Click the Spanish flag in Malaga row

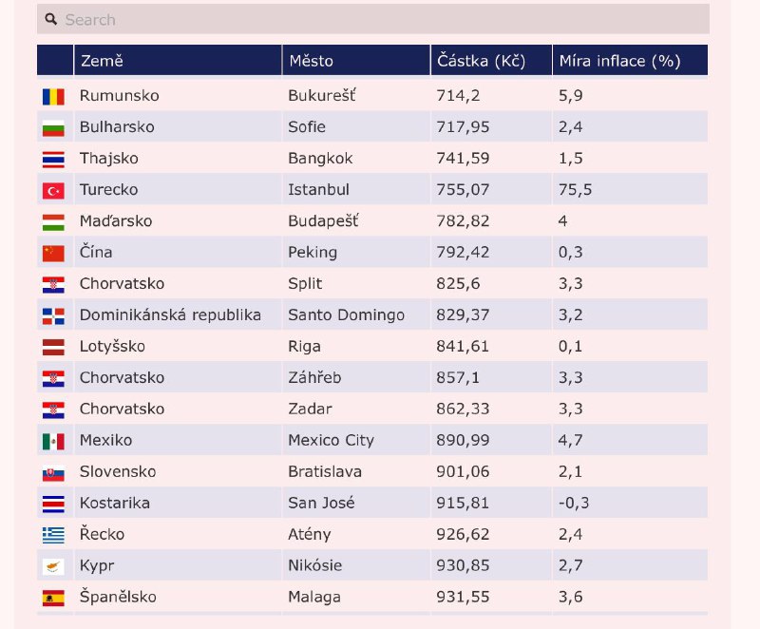[53, 598]
